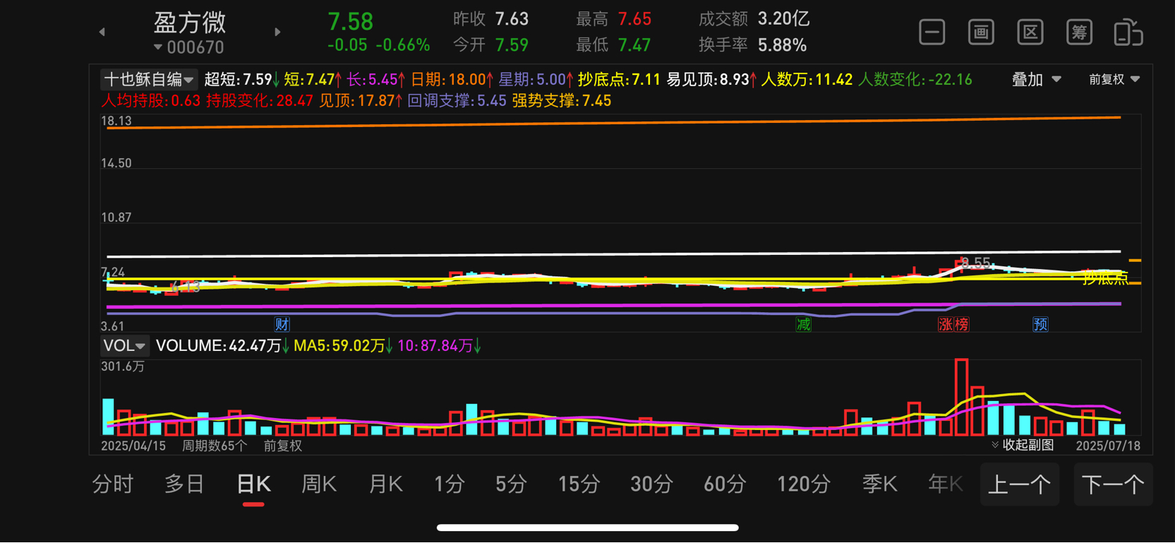Tap 最高 value 7.65

tap(634, 19)
